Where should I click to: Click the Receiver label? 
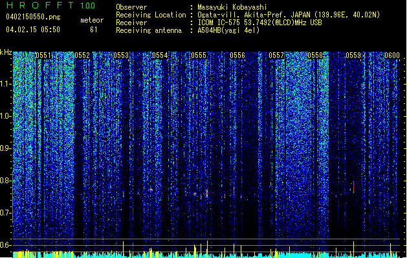(131, 23)
